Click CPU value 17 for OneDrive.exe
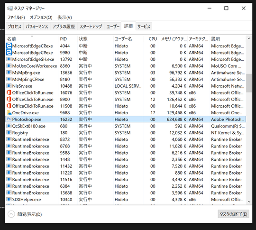The image size is (256, 230). 153,113
